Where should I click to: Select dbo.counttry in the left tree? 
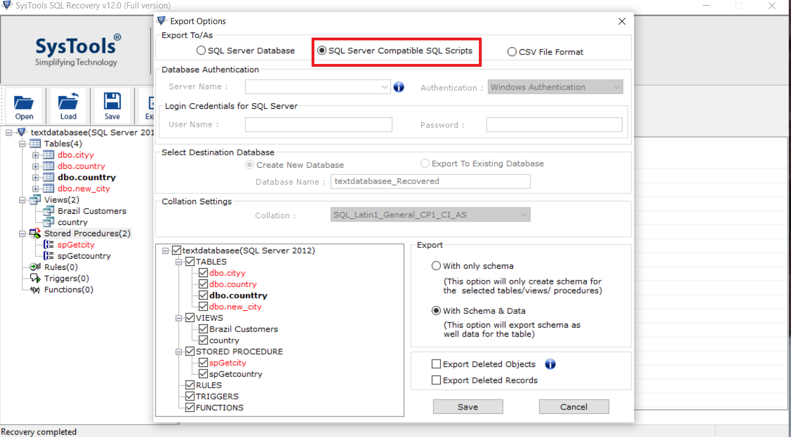click(x=86, y=177)
